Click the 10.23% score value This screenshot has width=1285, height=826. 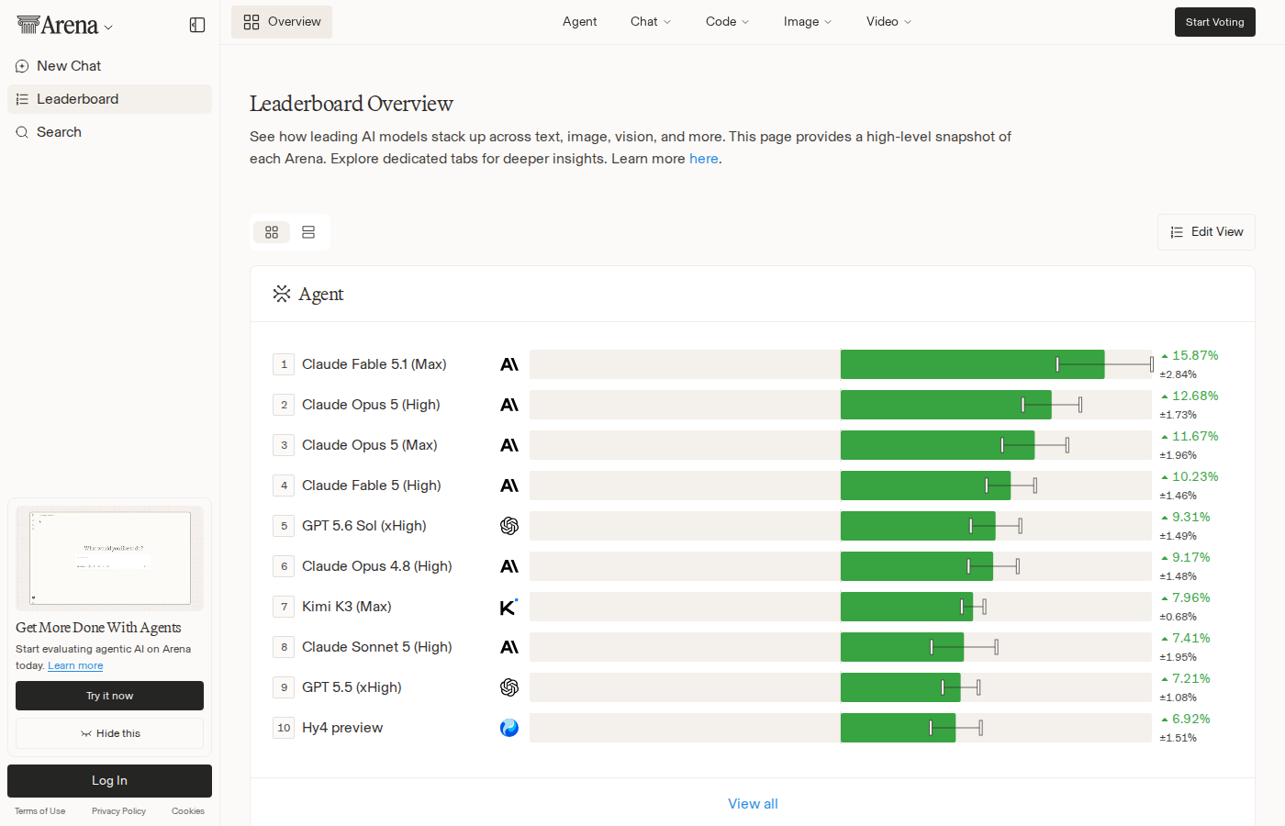[1195, 476]
